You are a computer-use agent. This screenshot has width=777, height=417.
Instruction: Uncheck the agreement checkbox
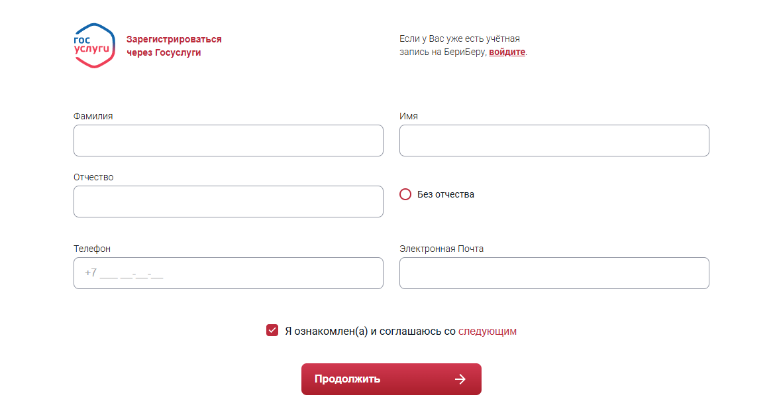tap(272, 331)
